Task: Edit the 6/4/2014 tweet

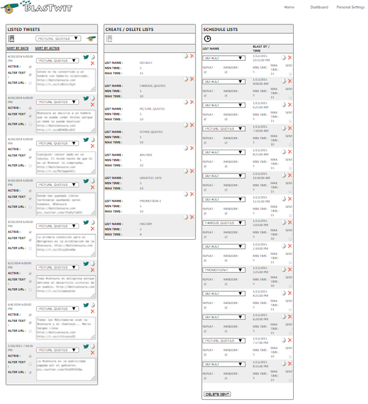Action: point(93,305)
